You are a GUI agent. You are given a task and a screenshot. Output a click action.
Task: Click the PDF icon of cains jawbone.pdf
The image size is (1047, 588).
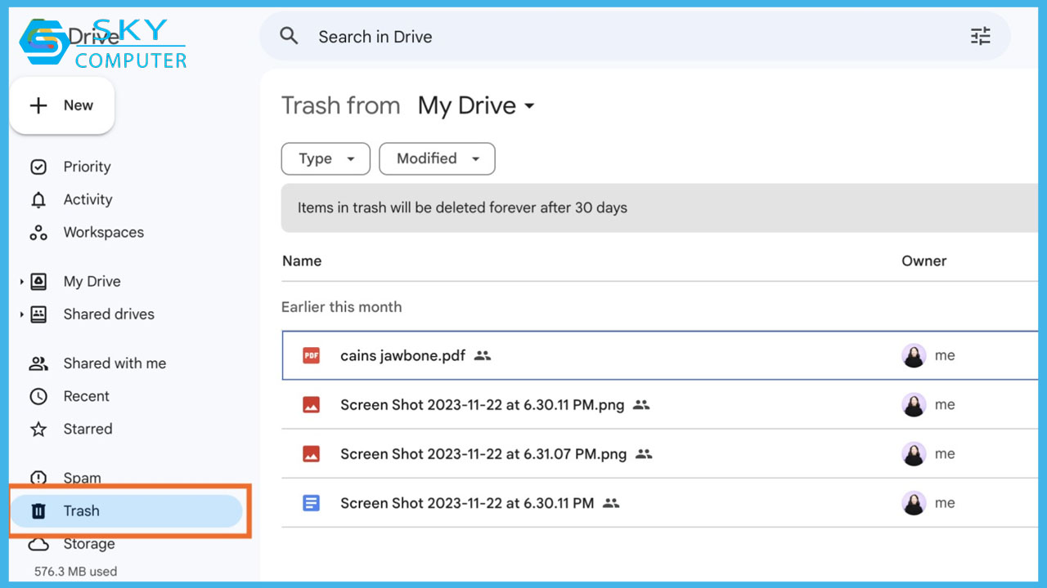click(311, 356)
